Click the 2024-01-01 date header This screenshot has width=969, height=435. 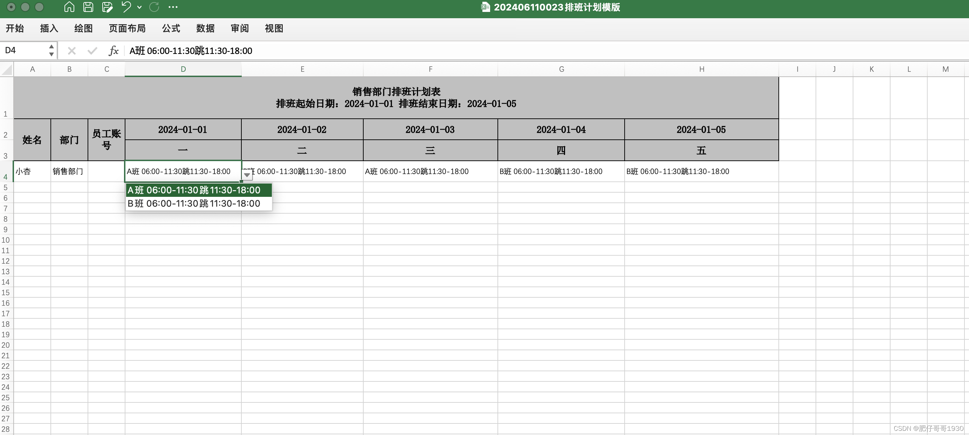pos(183,130)
